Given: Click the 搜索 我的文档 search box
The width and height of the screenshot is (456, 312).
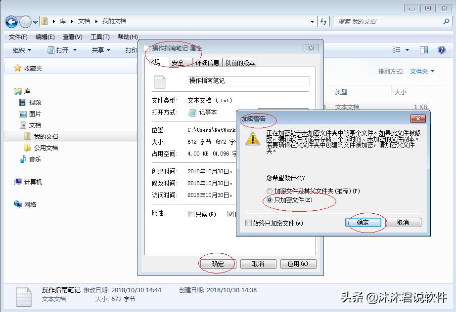Looking at the screenshot, I should point(391,22).
